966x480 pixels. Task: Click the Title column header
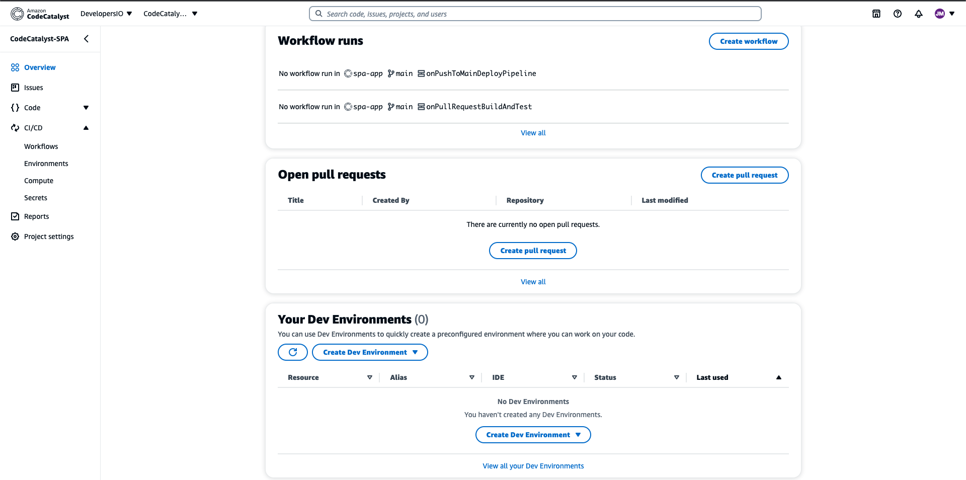pyautogui.click(x=296, y=200)
